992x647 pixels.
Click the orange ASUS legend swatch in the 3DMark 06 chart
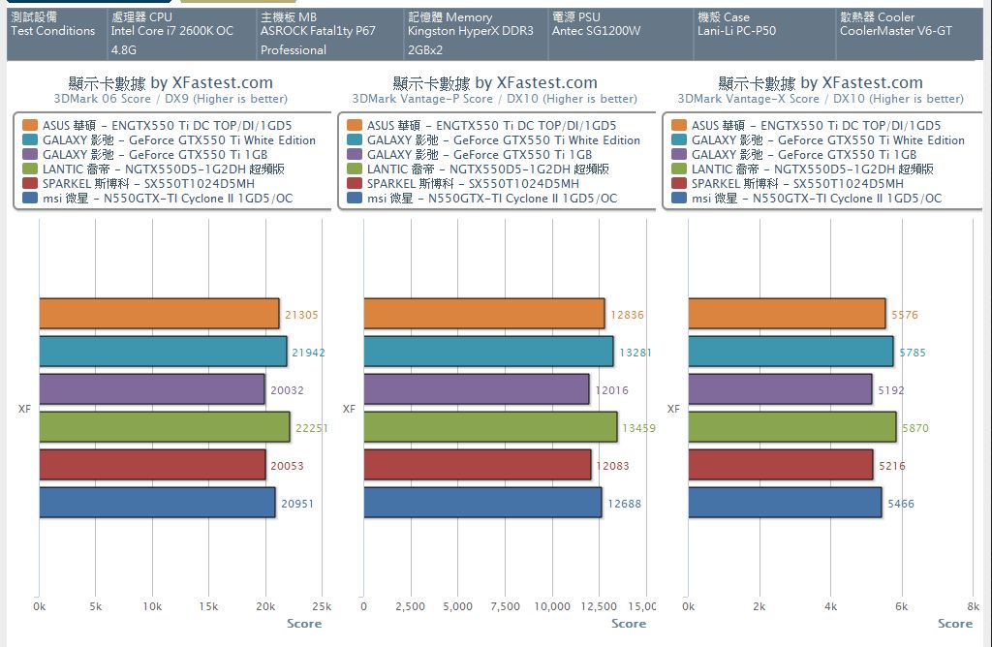click(x=29, y=125)
